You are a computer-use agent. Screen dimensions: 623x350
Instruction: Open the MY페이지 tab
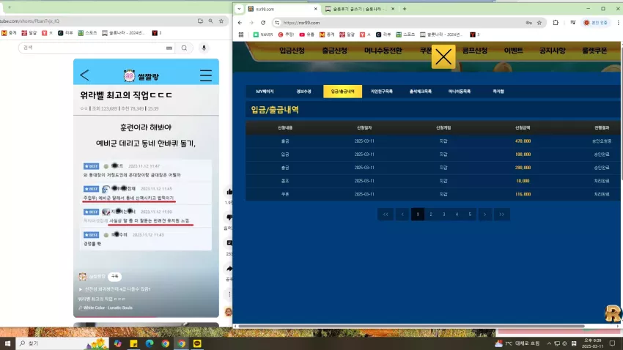pyautogui.click(x=265, y=92)
